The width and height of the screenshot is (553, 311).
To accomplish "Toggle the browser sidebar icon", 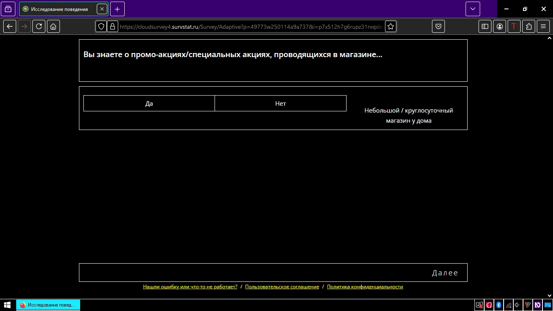I will click(485, 26).
